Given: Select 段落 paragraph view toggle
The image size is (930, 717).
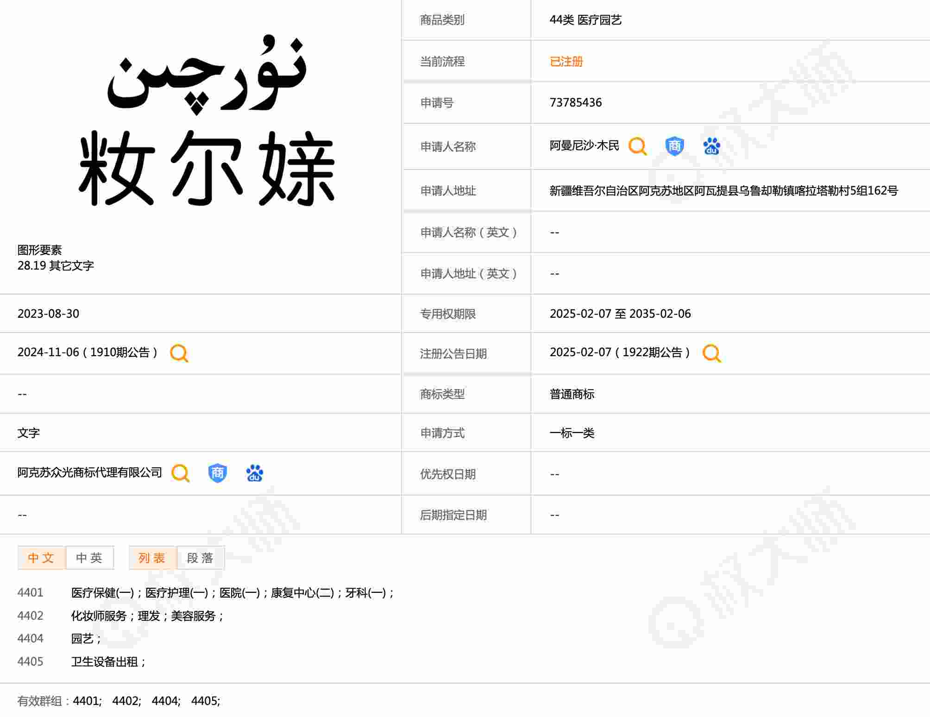Looking at the screenshot, I should click(x=200, y=558).
